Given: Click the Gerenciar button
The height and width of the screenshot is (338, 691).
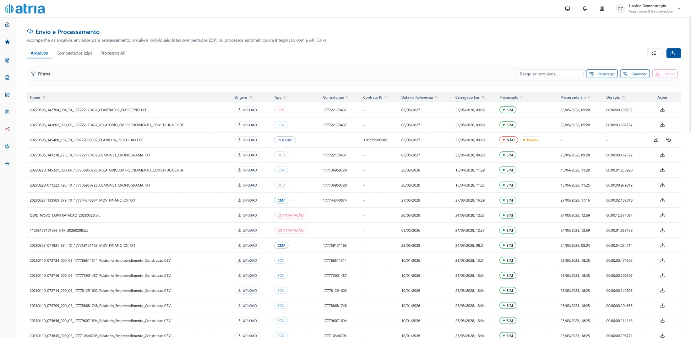Looking at the screenshot, I should click(x=635, y=74).
